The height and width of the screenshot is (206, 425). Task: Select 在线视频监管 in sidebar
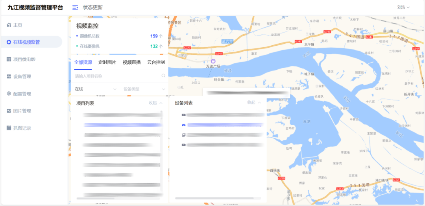26,42
